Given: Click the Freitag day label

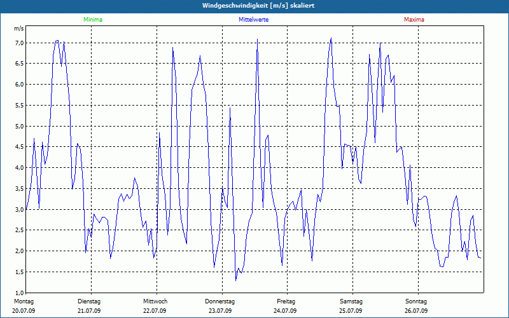Looking at the screenshot, I should [x=286, y=301].
